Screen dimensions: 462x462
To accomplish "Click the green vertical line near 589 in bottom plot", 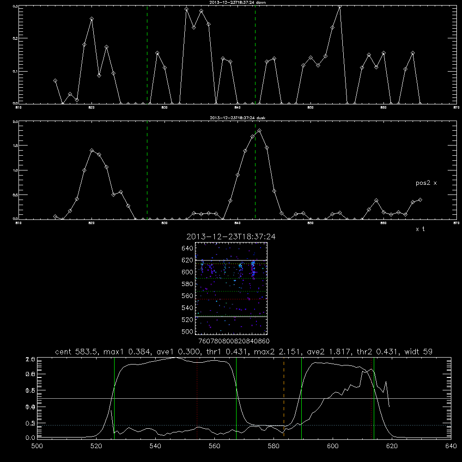I will coord(301,398).
